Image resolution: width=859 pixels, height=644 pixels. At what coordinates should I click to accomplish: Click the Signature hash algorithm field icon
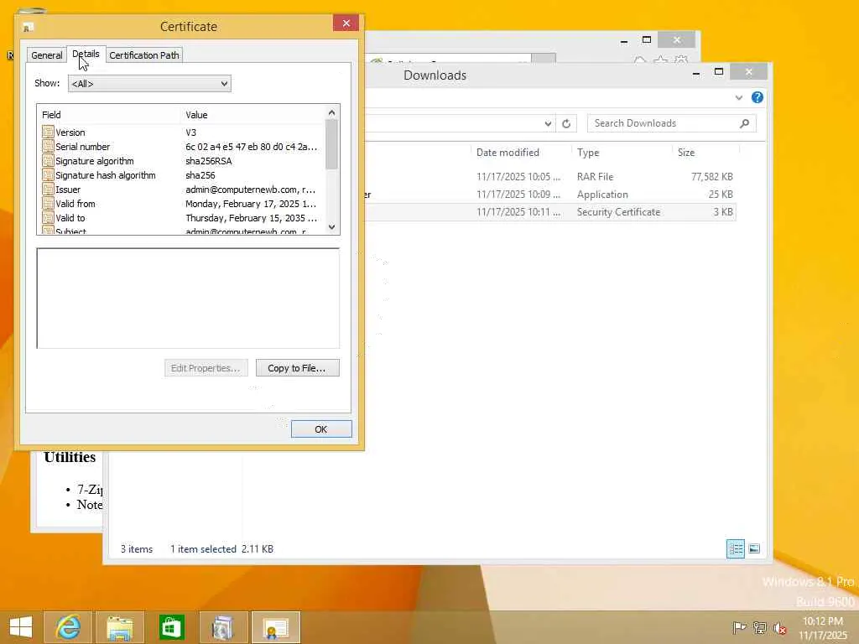coord(48,174)
